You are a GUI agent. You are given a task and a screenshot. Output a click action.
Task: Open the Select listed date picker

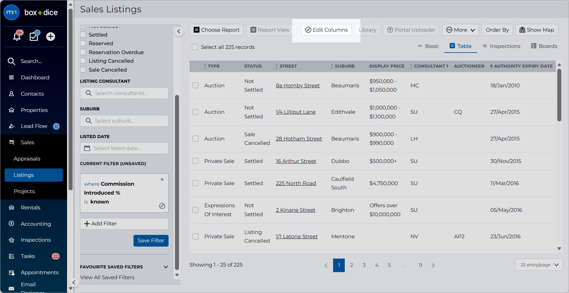click(x=124, y=148)
